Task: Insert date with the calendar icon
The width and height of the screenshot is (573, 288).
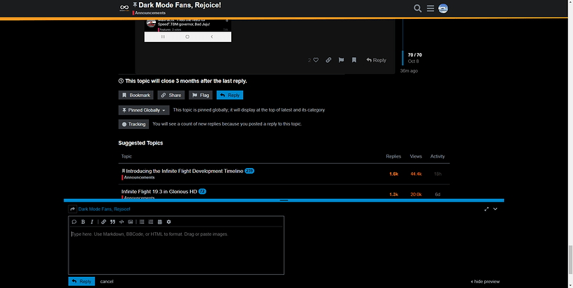Action: [160, 222]
